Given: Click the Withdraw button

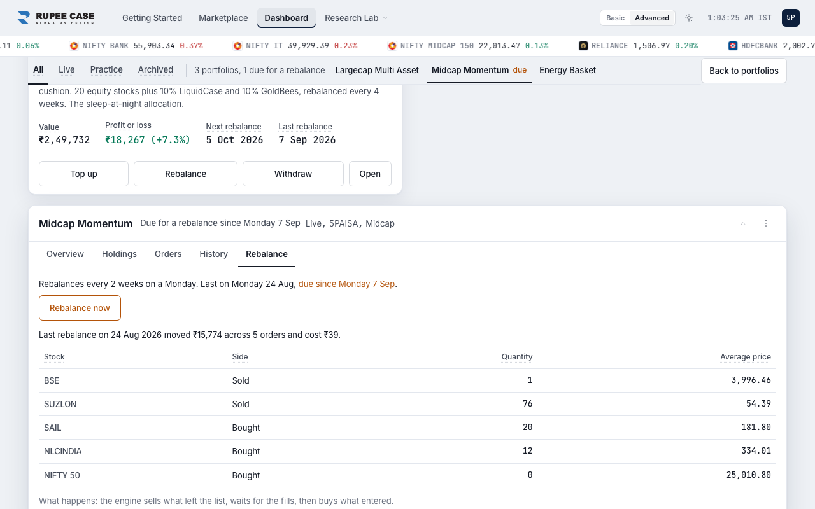Looking at the screenshot, I should [293, 174].
